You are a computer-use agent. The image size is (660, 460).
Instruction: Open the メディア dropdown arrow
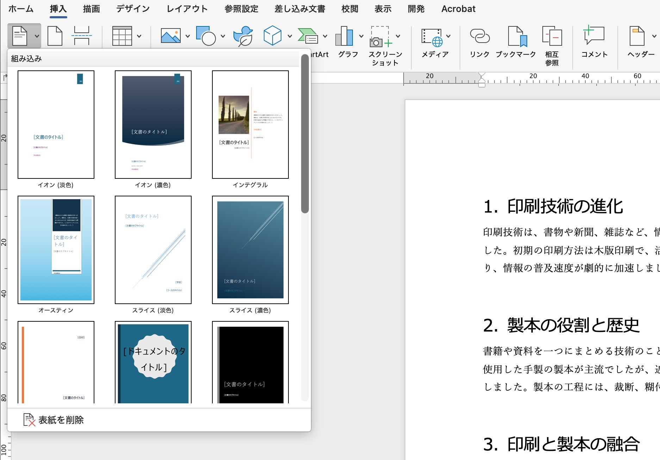(x=448, y=36)
